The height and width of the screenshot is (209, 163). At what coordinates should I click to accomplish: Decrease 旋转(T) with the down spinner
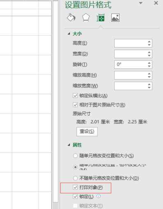(149, 66)
